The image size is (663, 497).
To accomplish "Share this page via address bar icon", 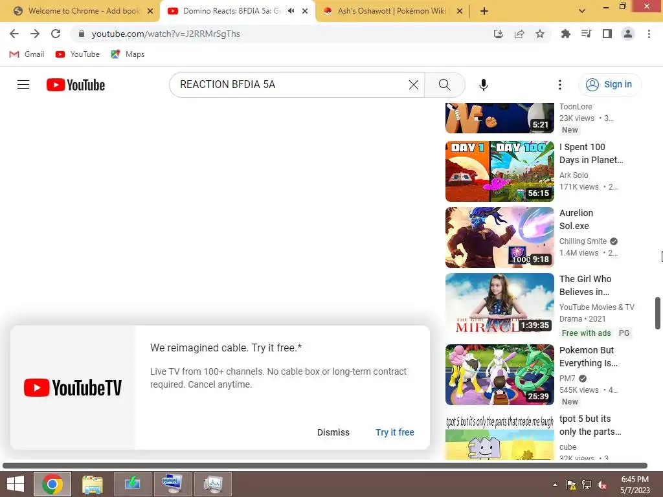I will (x=519, y=34).
